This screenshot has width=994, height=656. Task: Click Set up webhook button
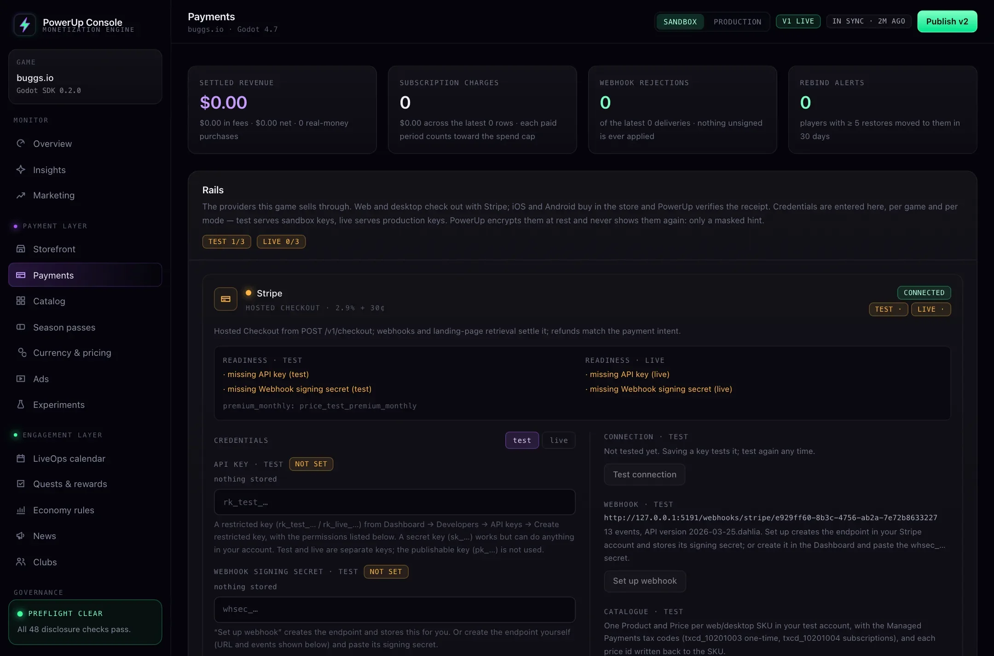pos(645,581)
